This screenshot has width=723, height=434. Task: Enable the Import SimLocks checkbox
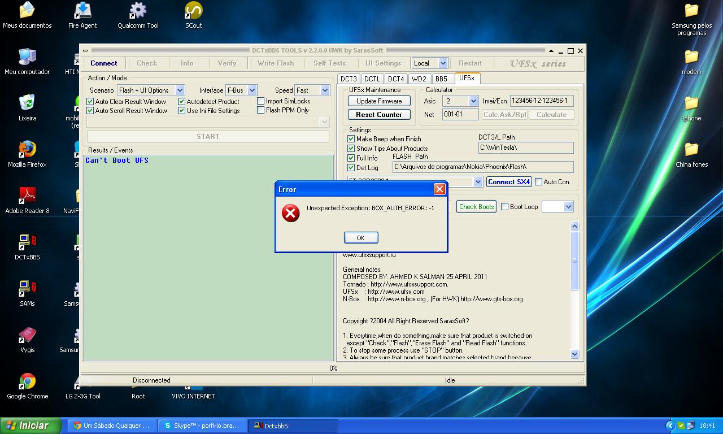point(260,101)
